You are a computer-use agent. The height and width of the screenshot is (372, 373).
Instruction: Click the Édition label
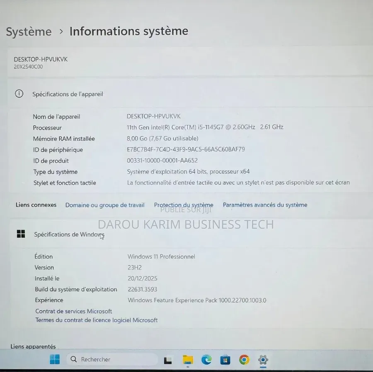pyautogui.click(x=44, y=257)
